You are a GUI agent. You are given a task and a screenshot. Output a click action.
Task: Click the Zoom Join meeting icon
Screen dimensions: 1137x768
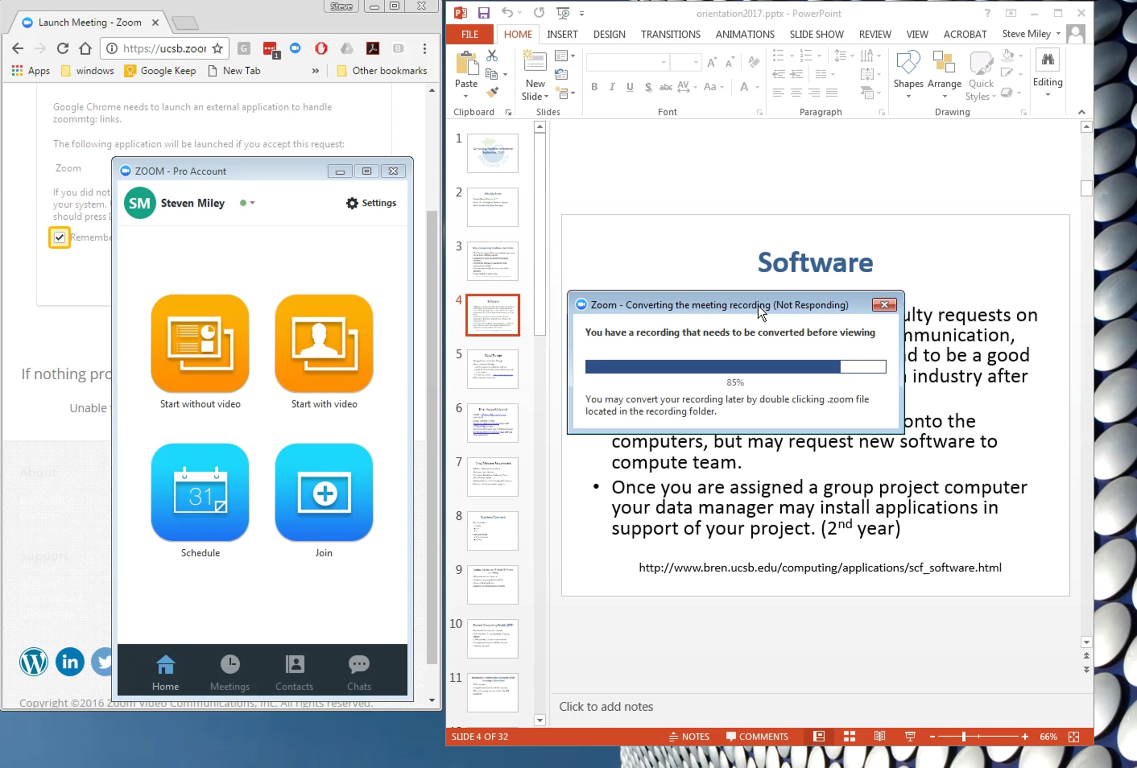tap(324, 492)
